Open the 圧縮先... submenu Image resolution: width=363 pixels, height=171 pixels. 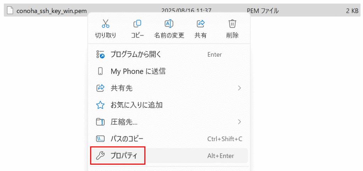click(169, 122)
